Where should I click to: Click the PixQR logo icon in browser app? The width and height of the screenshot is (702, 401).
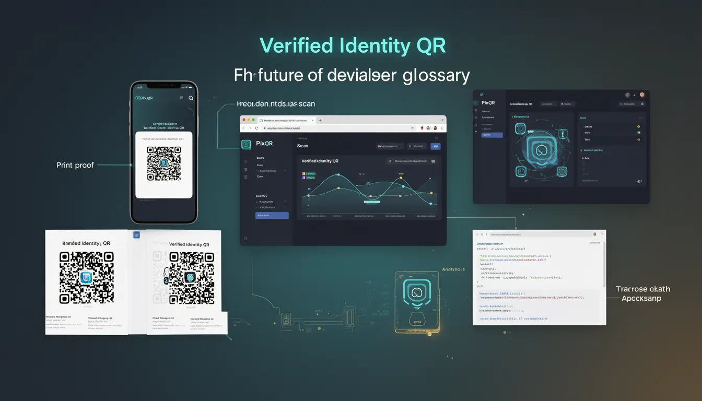(x=246, y=145)
